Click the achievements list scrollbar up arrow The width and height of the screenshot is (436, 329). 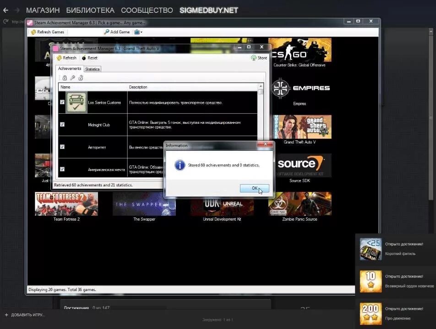click(x=261, y=86)
